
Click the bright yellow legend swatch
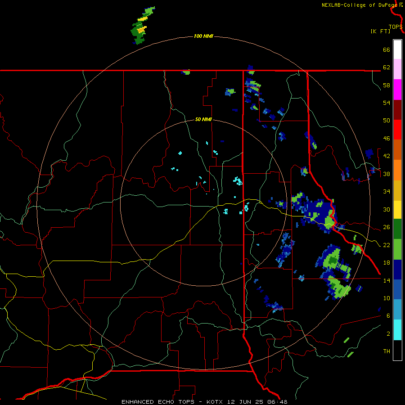[x=397, y=210]
